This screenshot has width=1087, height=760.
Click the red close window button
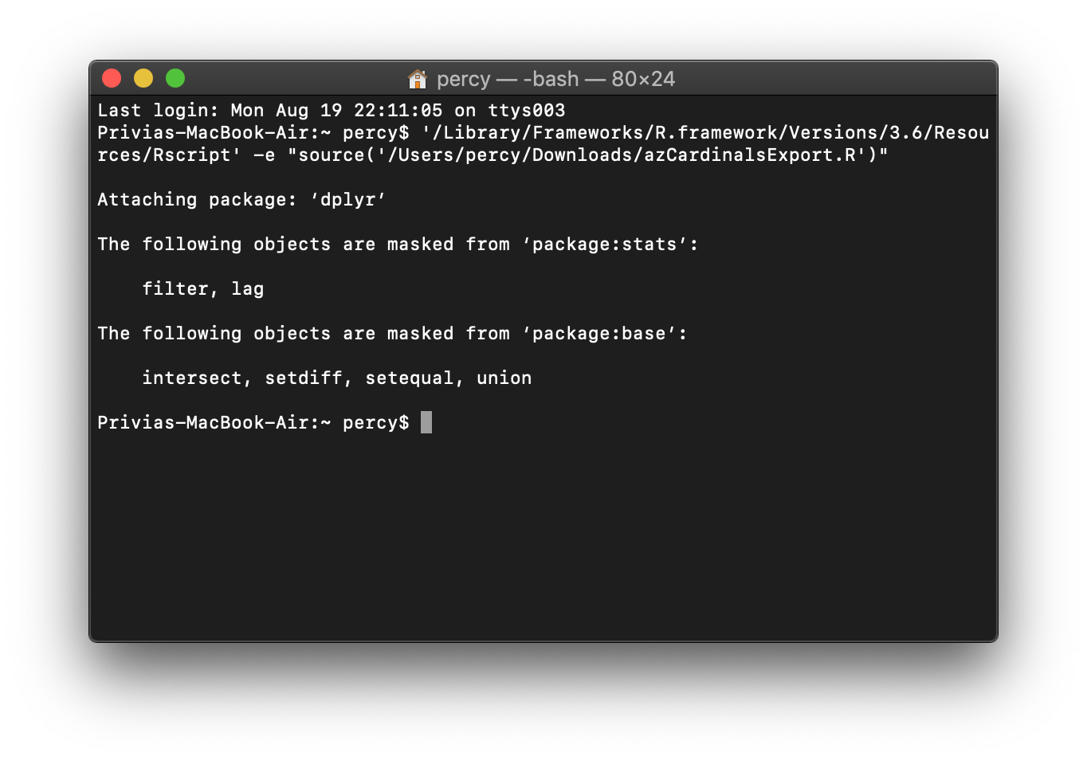112,78
